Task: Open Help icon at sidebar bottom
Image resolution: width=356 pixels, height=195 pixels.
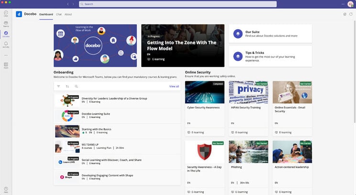Action: click(6, 190)
